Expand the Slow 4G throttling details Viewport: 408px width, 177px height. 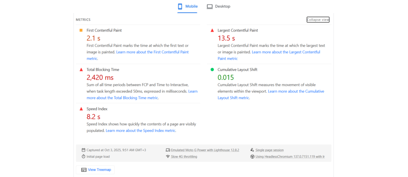click(184, 157)
